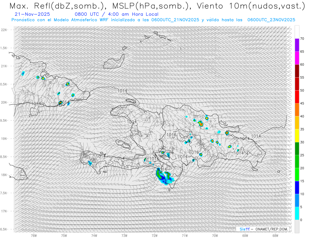The height and width of the screenshot is (239, 309).
Task: Click the 65–70 dBZ purple colorbar segment
Action: 297,45
